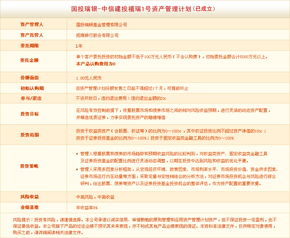Select the 委托金额 row label
Viewport: 290px width, 238px height.
coord(29,60)
